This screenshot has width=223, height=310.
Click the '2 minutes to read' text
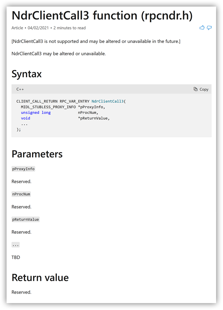tap(70, 28)
